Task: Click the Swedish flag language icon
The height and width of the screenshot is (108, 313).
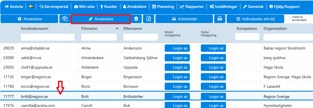Action: (x=31, y=6)
